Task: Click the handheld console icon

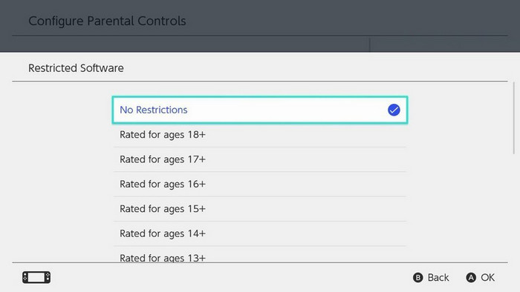Action: click(36, 277)
